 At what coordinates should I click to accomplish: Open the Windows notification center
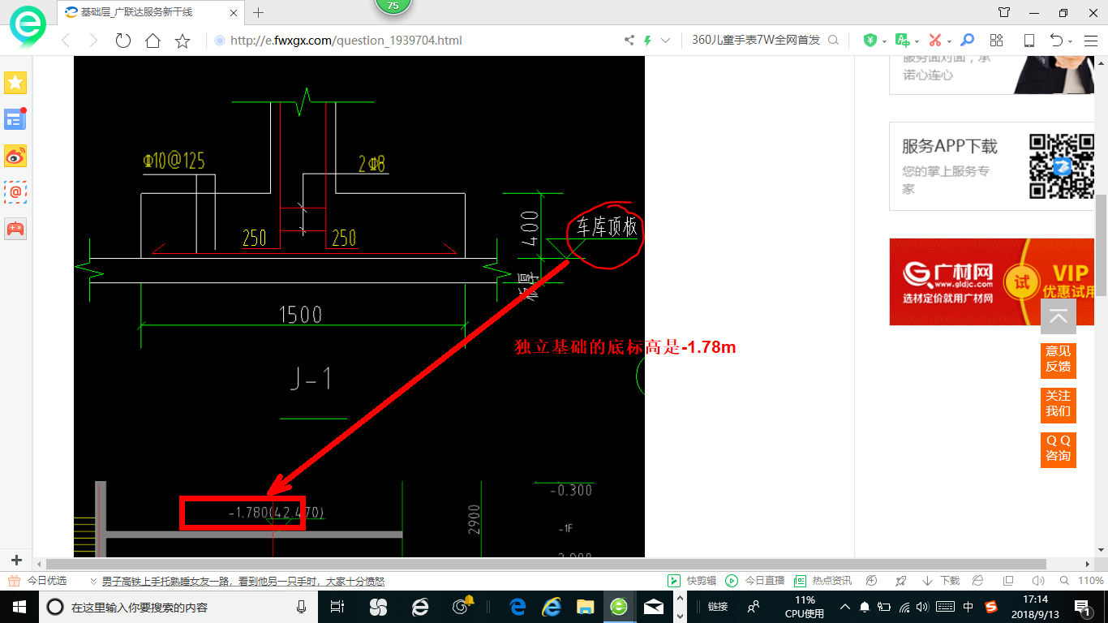(1084, 606)
